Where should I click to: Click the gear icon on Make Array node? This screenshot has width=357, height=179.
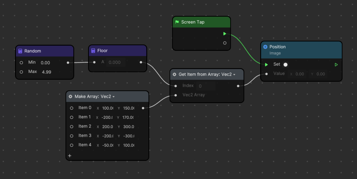coord(70,97)
